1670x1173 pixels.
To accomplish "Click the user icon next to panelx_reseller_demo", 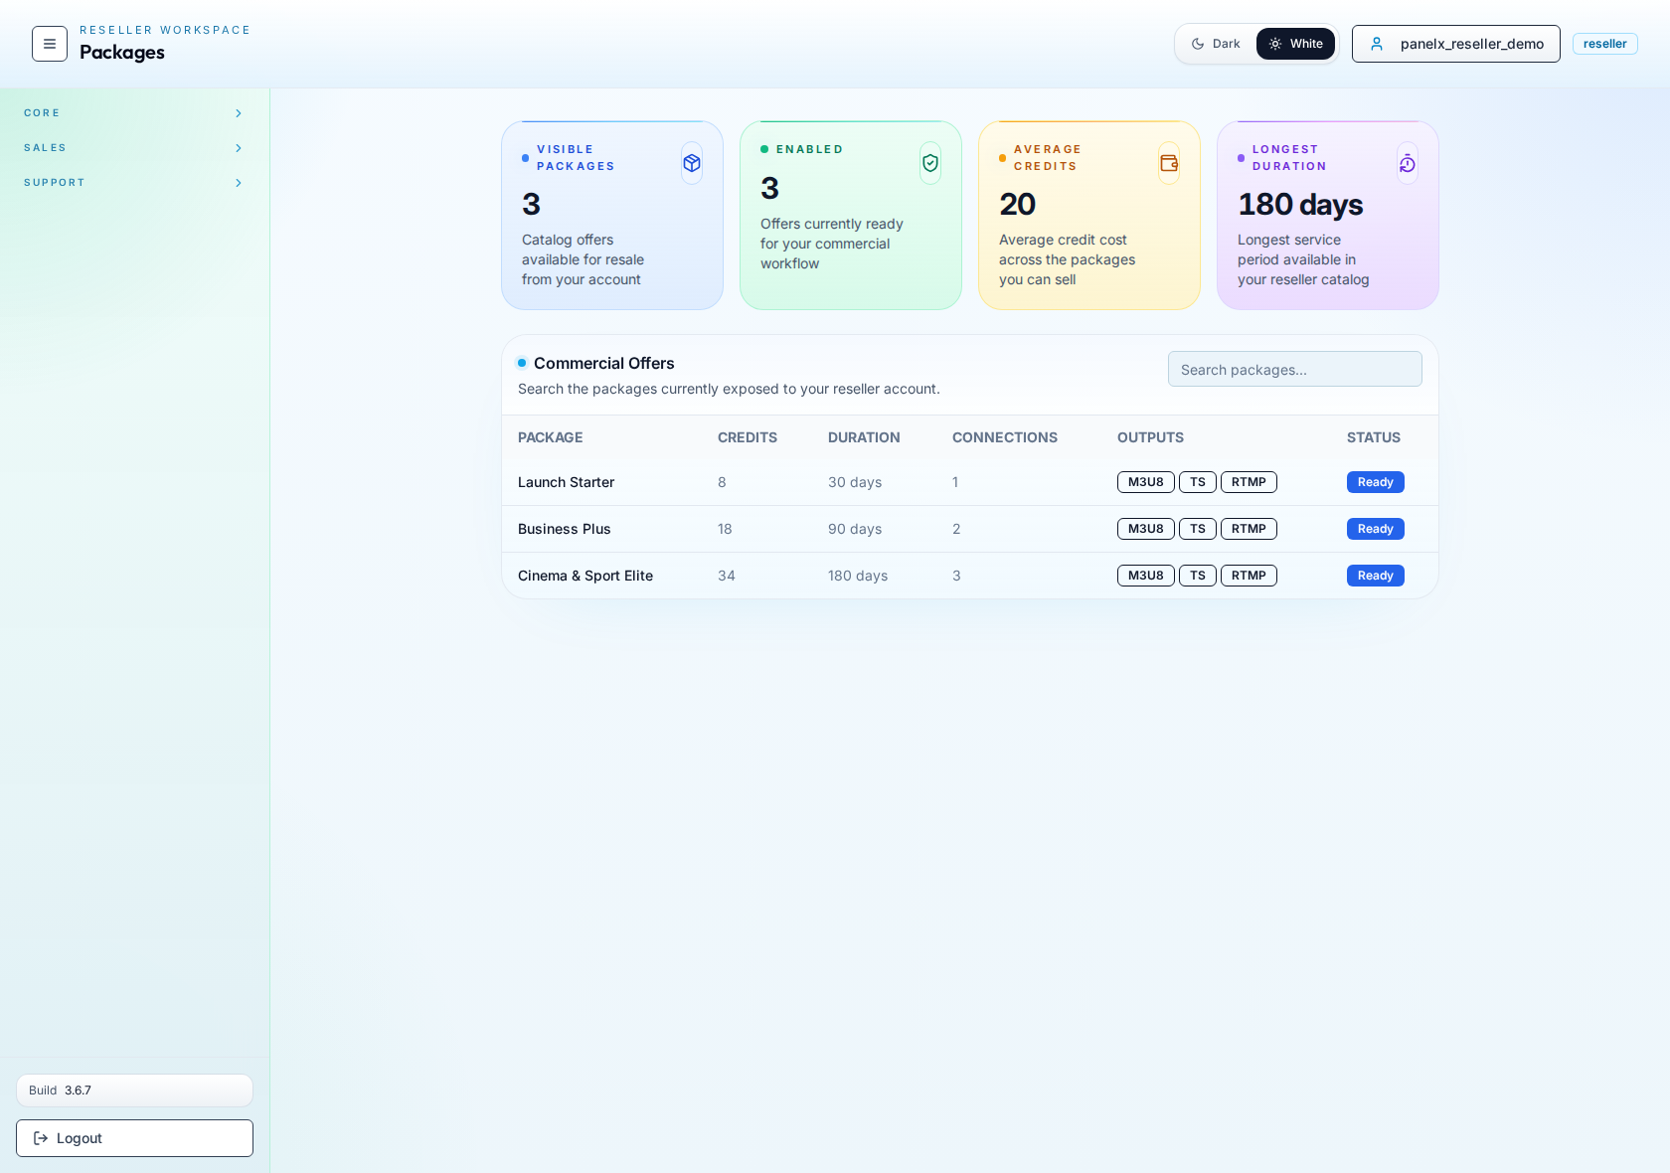I will 1377,44.
